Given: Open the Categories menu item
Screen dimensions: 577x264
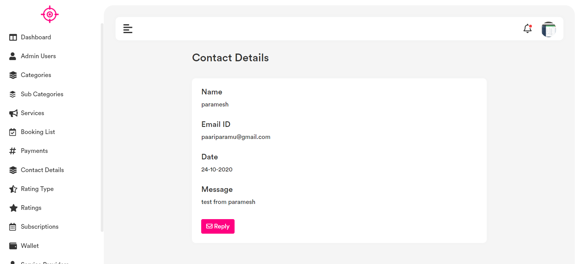Looking at the screenshot, I should coord(36,75).
